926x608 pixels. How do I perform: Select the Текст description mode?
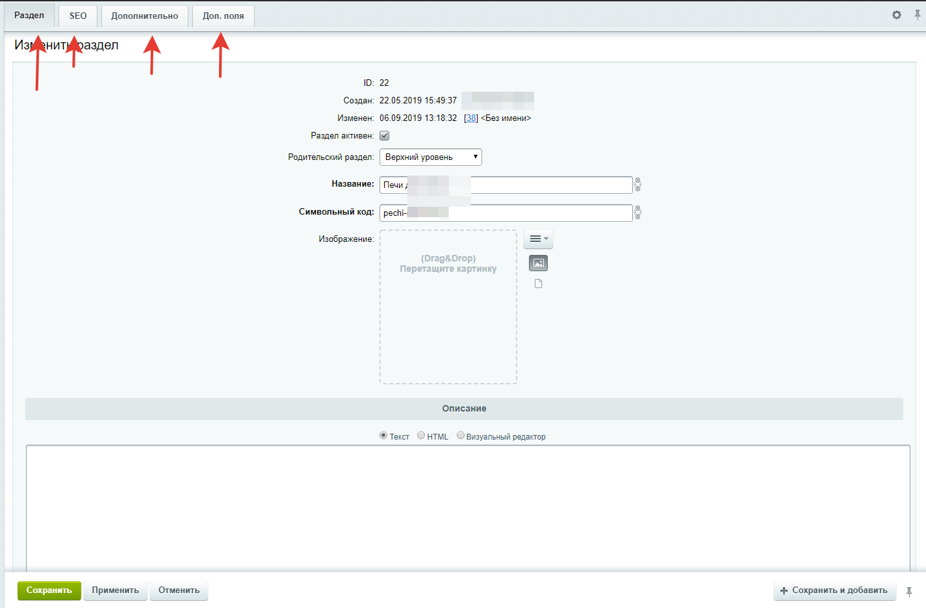[x=383, y=436]
